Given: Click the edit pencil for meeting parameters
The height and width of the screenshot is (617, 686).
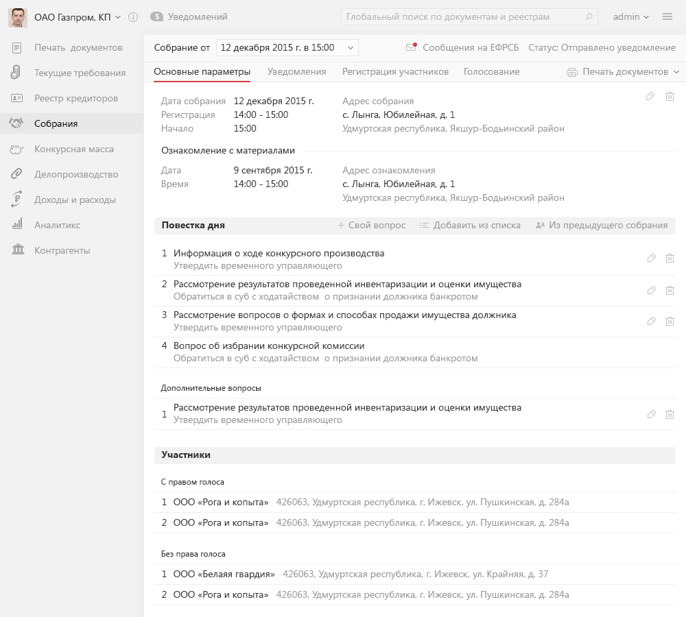Looking at the screenshot, I should pos(650,97).
